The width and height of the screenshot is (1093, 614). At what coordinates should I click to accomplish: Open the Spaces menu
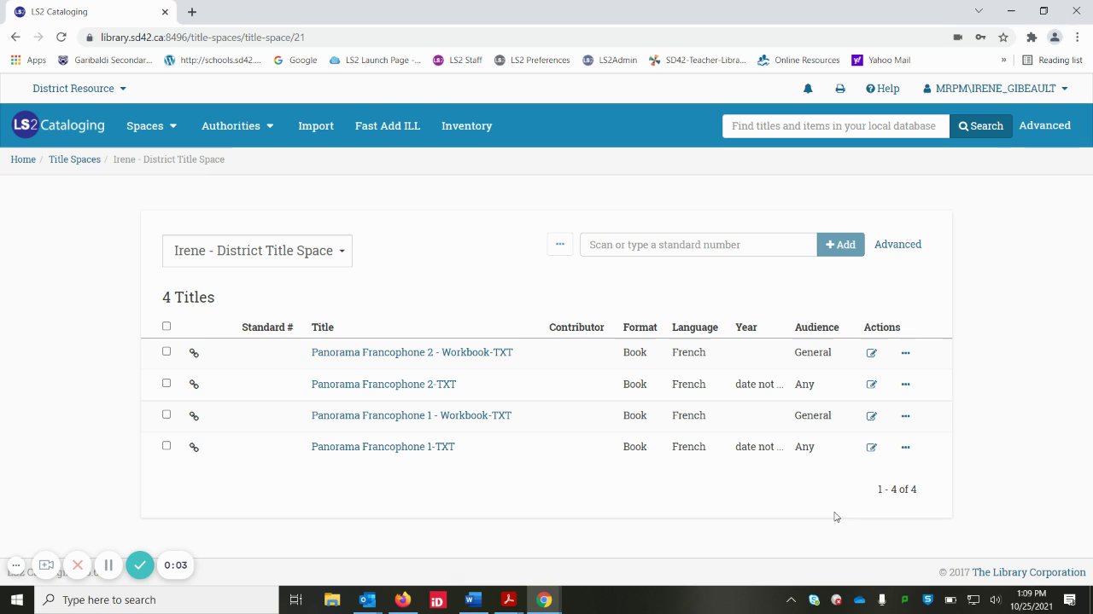point(152,125)
